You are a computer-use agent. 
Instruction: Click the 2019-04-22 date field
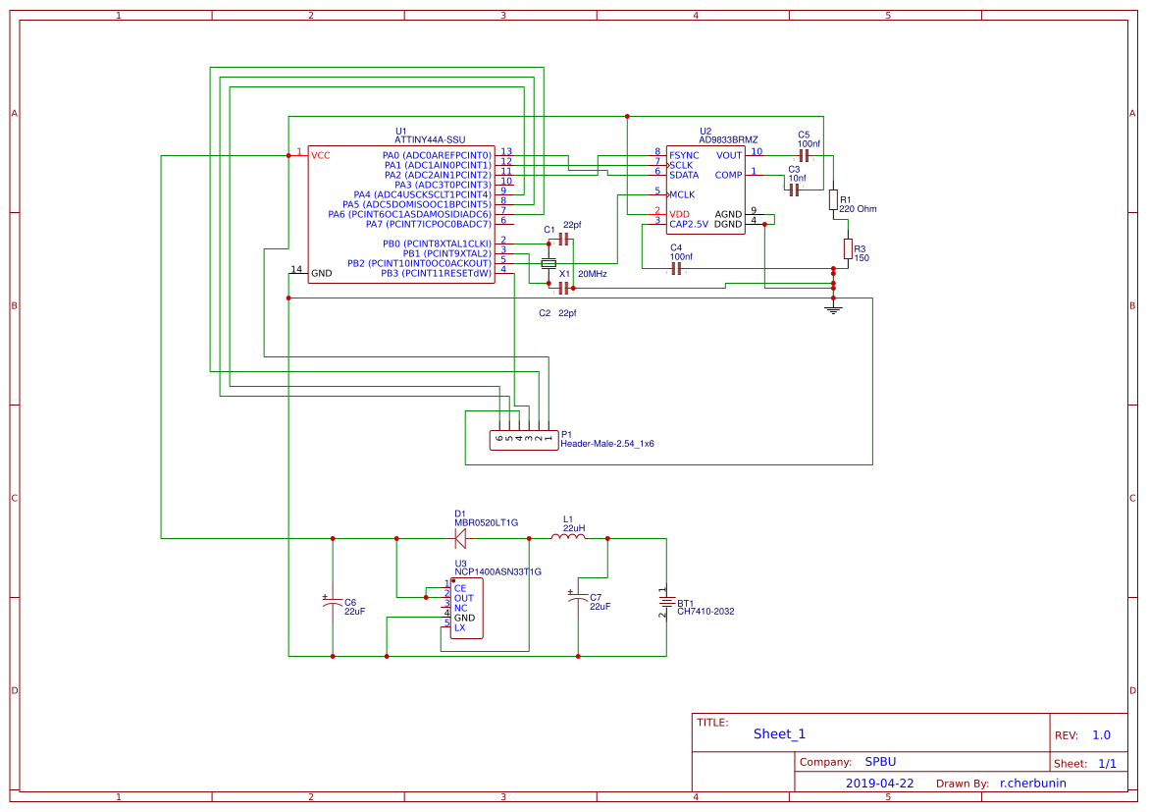[x=879, y=783]
